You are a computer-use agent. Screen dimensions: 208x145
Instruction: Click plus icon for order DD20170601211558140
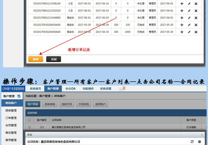pyautogui.click(x=182, y=4)
